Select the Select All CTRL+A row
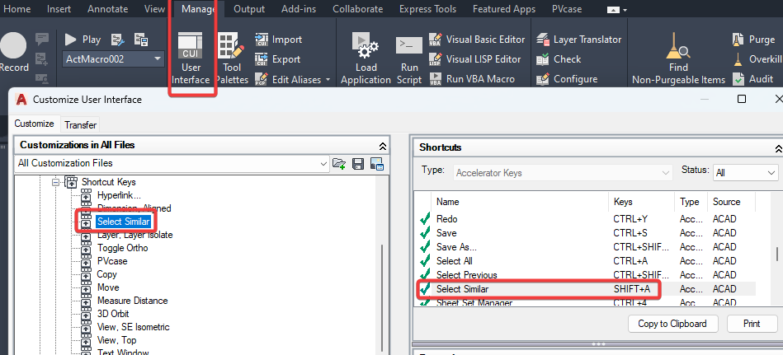Viewport: 783px width, 355px height. click(585, 261)
